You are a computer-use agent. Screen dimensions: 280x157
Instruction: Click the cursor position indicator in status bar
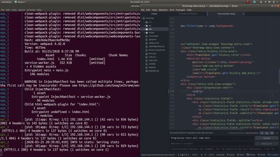(x=194, y=155)
